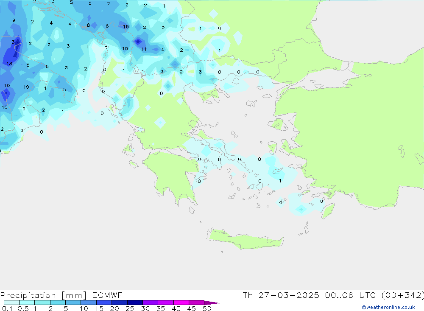The image size is (424, 311).
Task: Click the map precipitation value '18'
Action: (9, 64)
